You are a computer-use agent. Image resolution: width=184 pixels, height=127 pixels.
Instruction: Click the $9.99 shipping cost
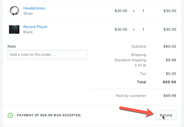(171, 60)
